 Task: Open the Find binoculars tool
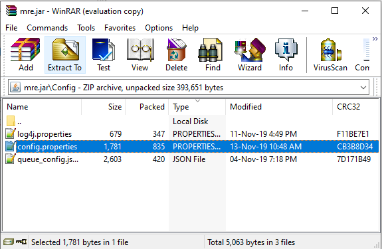click(x=213, y=54)
